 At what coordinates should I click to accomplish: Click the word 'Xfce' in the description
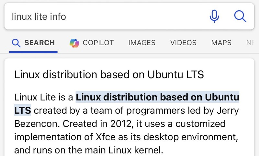coord(106,137)
